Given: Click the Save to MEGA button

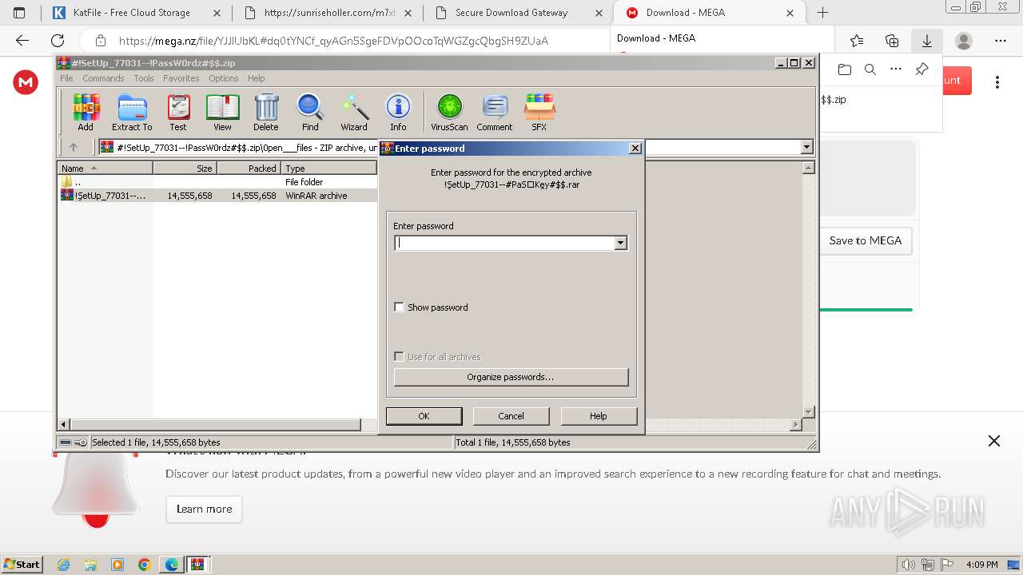Looking at the screenshot, I should coord(866,240).
